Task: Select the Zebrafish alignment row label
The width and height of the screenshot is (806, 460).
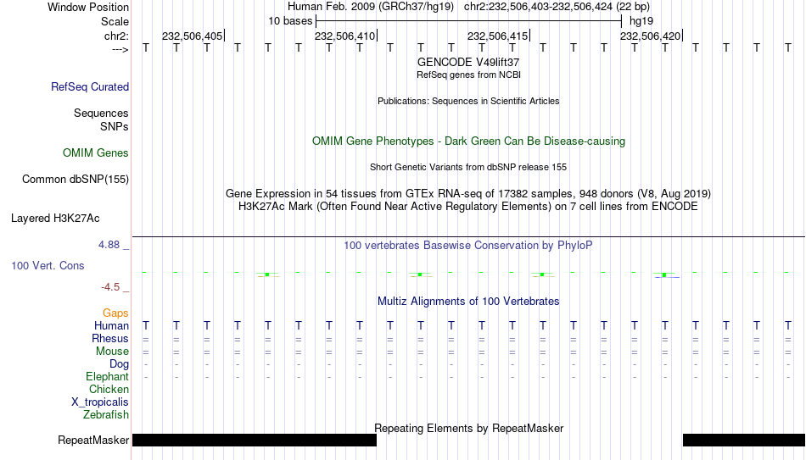Action: click(x=106, y=414)
